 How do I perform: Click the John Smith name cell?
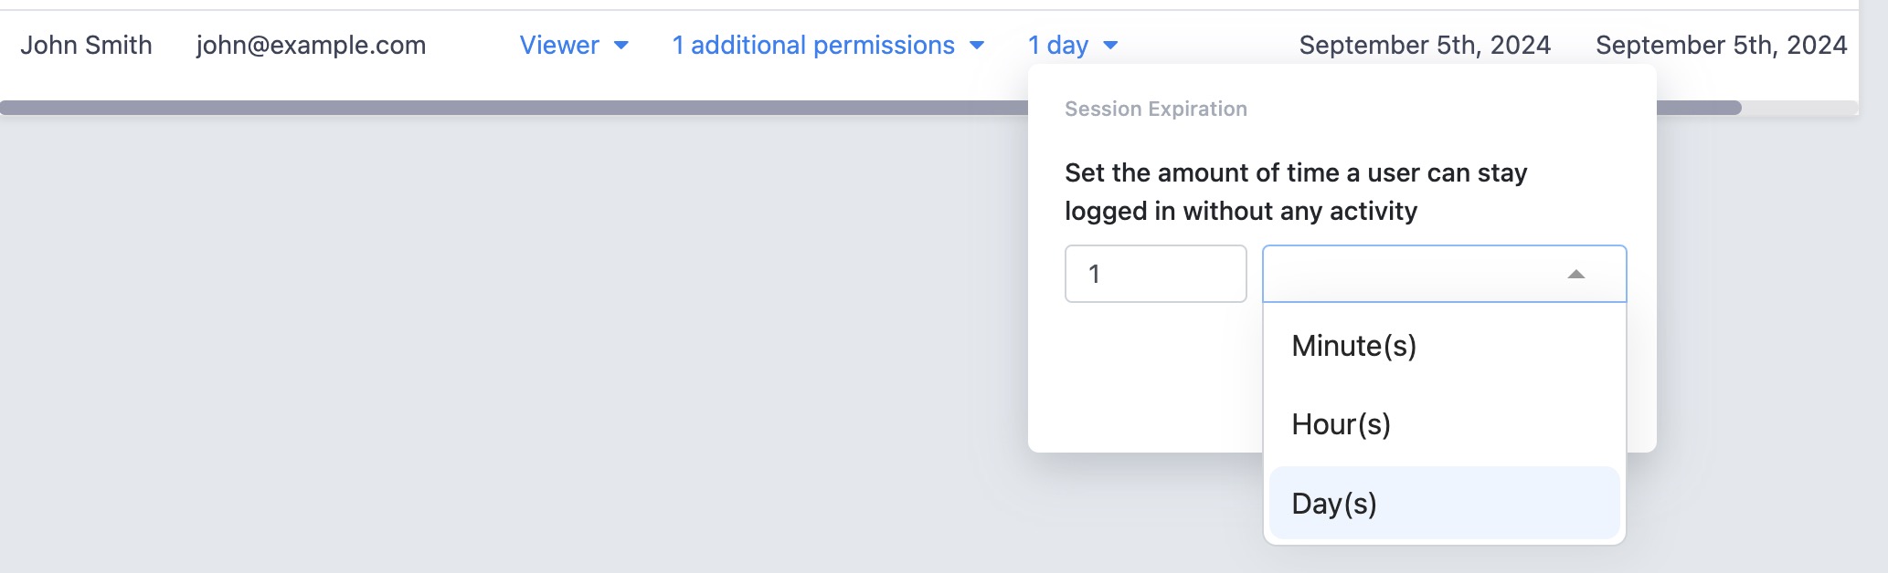click(86, 45)
